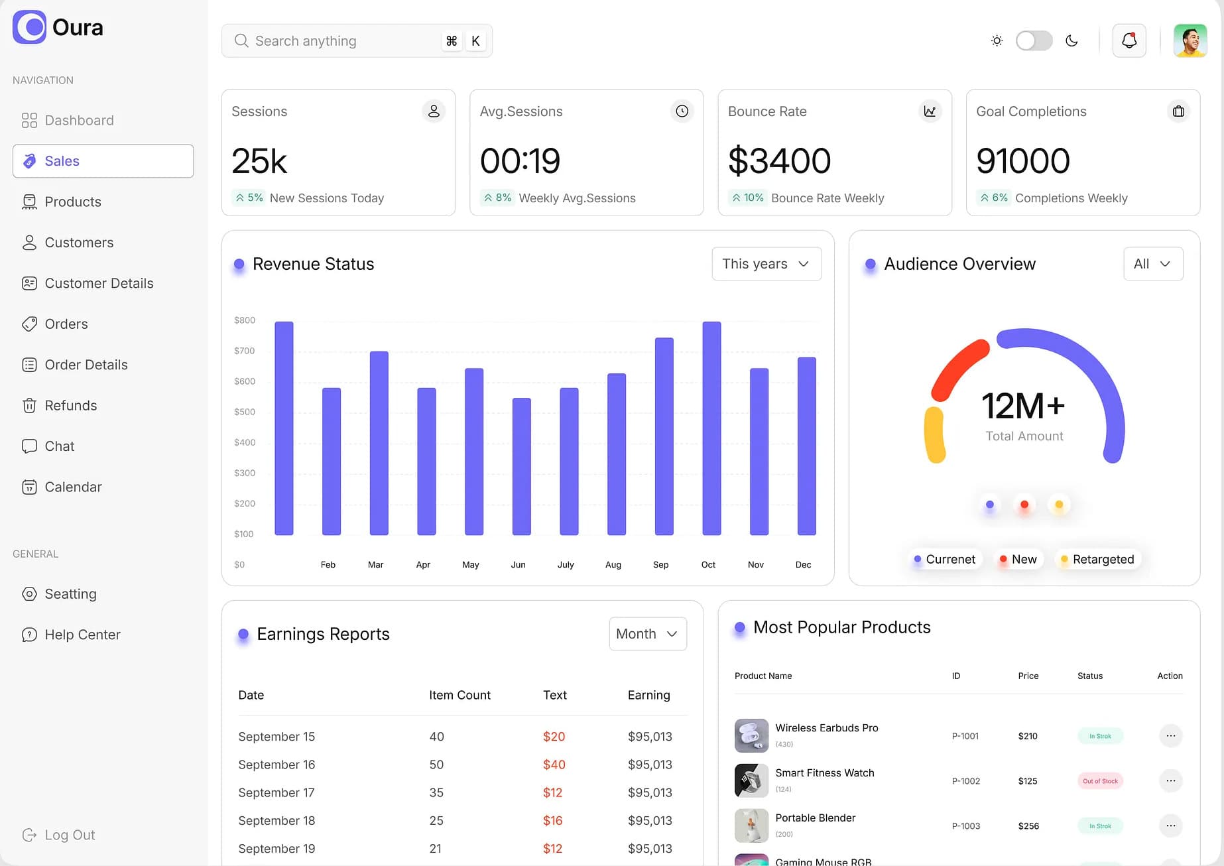Open Customer Details from navigation

(98, 283)
